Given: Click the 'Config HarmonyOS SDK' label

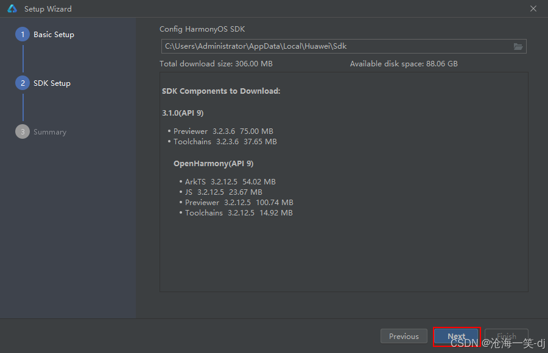Looking at the screenshot, I should (202, 29).
